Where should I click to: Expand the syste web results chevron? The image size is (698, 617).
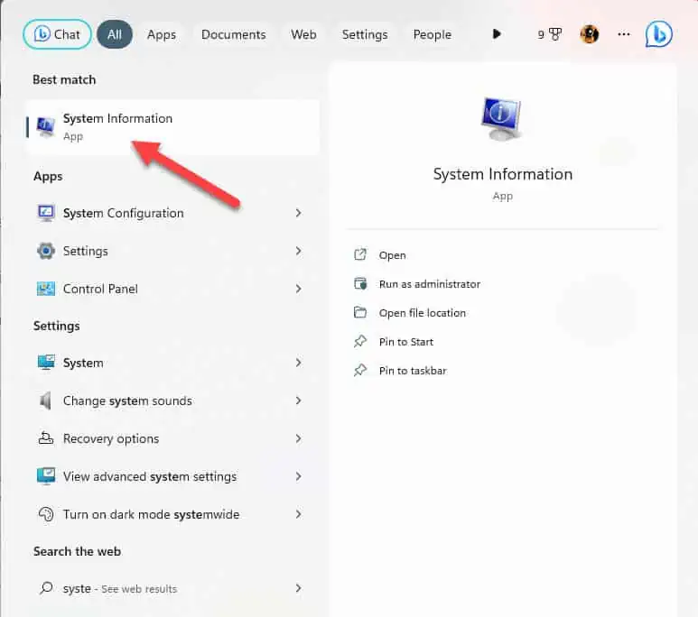click(298, 588)
